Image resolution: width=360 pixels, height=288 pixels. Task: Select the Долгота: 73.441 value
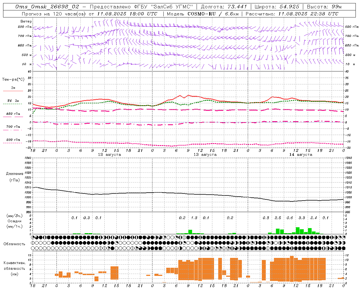click(x=224, y=7)
